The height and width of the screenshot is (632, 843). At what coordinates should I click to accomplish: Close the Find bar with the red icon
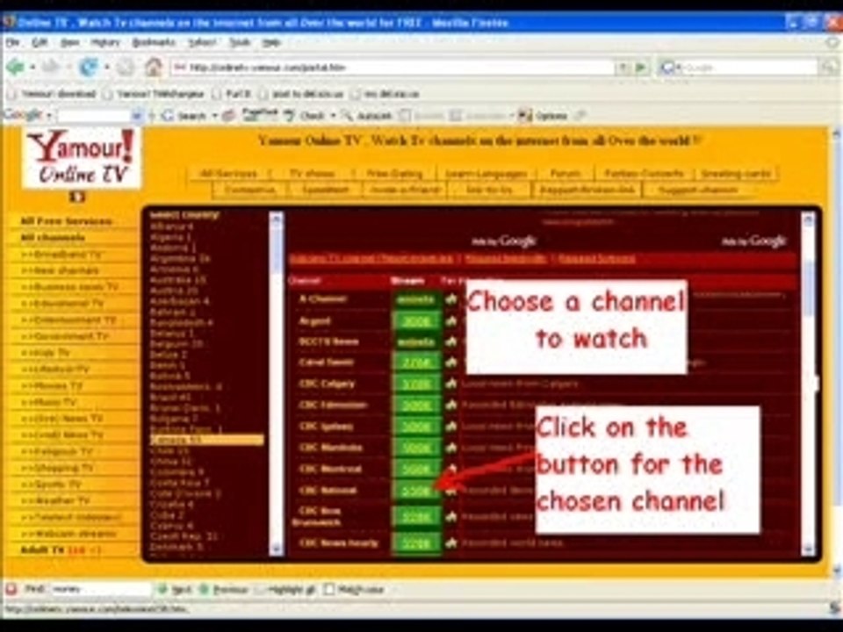point(11,589)
